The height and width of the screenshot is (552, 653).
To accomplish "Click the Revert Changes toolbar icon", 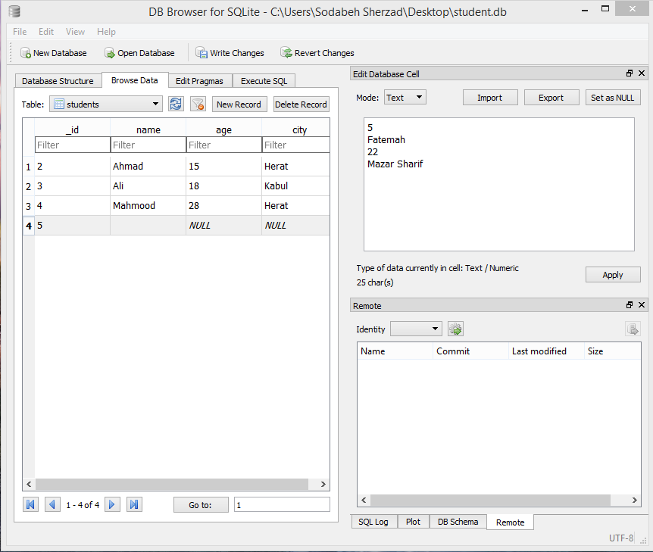I will tap(286, 52).
